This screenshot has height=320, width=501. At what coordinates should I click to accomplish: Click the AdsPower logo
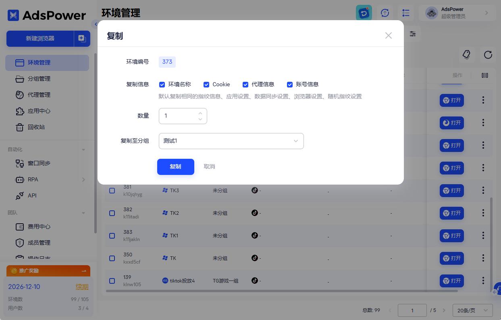tap(47, 15)
